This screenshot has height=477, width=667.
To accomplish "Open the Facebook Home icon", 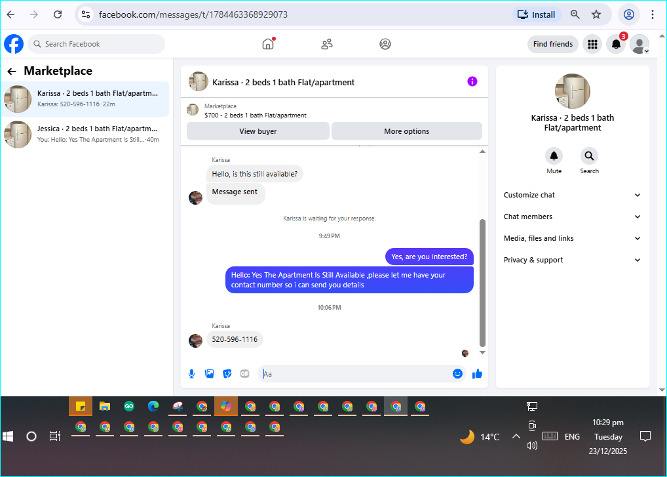I will (268, 44).
